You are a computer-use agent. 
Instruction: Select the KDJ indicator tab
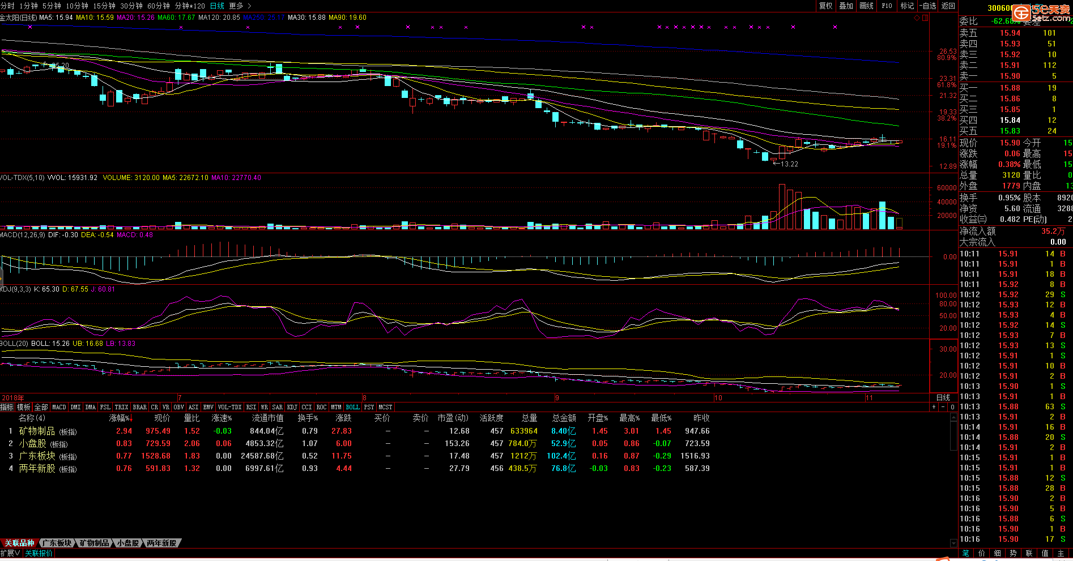coord(292,407)
